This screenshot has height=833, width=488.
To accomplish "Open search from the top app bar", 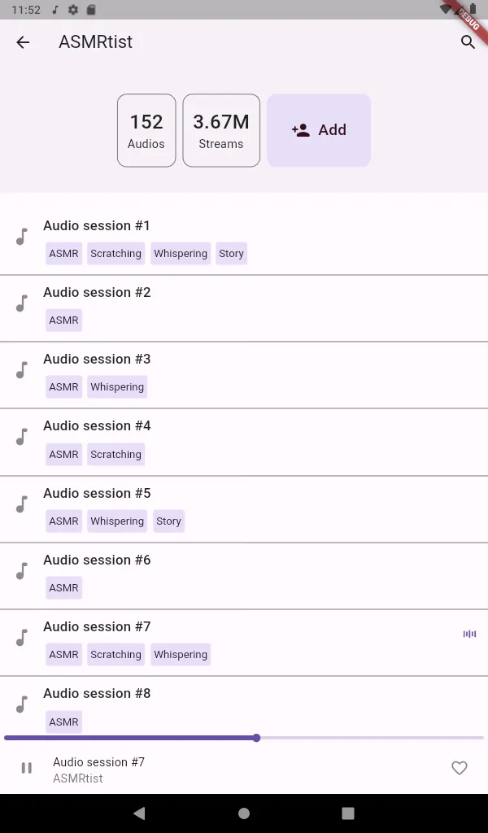I will point(468,42).
